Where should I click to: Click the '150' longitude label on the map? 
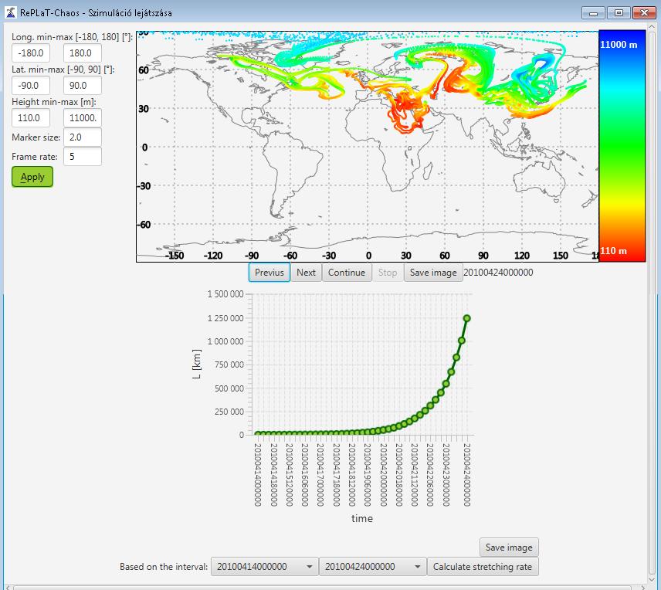click(x=561, y=256)
